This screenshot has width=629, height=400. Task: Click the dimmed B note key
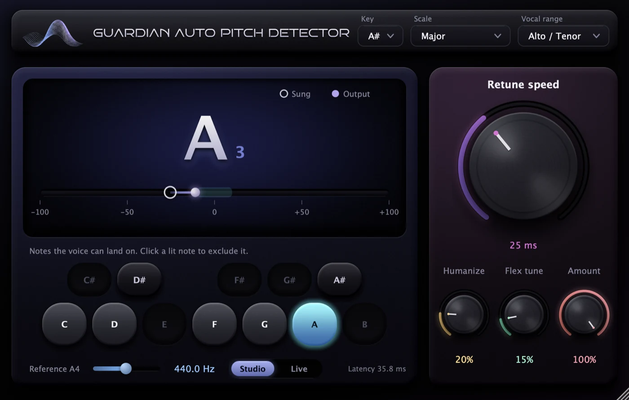coord(364,324)
